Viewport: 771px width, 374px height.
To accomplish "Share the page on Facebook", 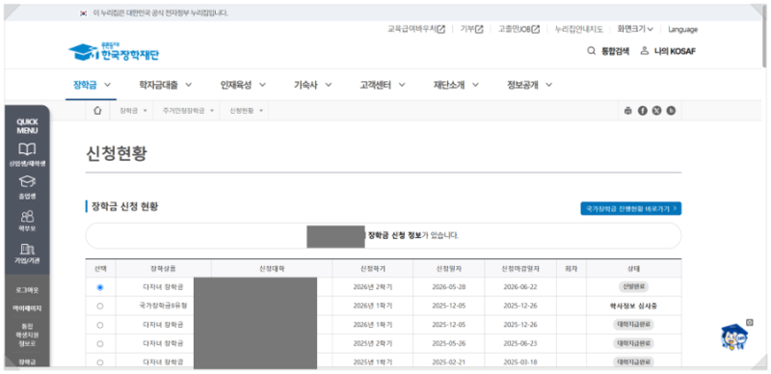I will (x=642, y=111).
